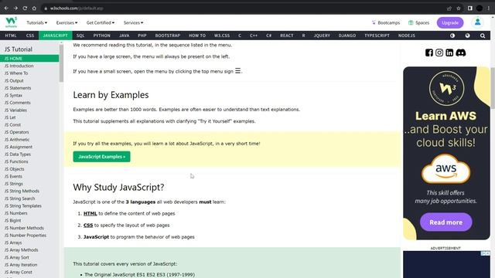The image size is (495, 278).
Task: Click the purple Upgrade button
Action: 450,22
